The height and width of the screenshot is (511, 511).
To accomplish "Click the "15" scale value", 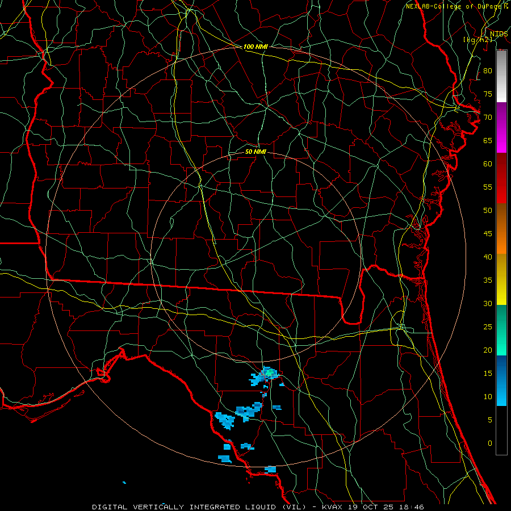I will click(488, 373).
